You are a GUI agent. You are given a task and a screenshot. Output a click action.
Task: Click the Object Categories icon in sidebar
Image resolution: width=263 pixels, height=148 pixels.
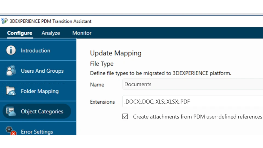pos(11,111)
